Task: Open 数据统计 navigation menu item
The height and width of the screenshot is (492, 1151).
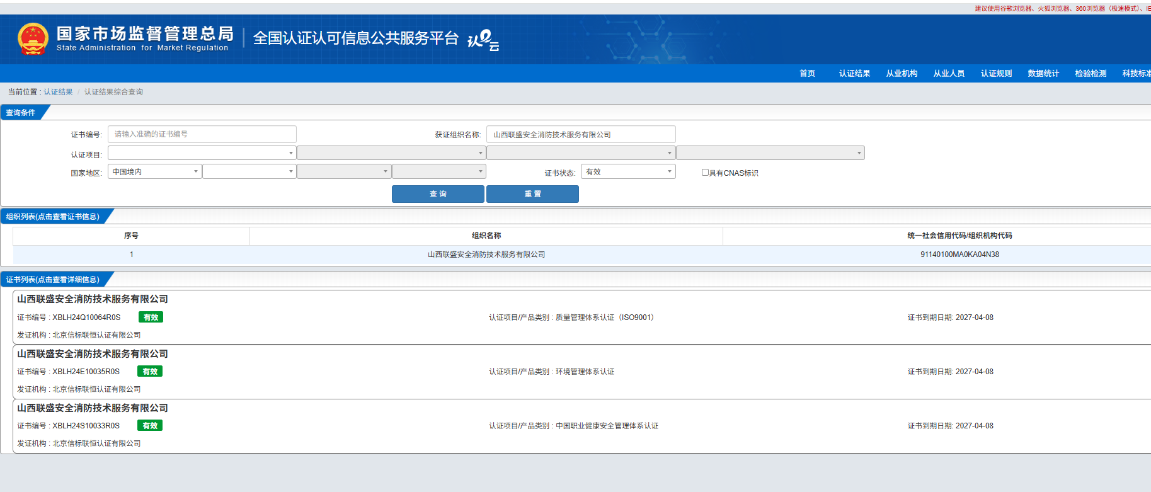Action: (x=1043, y=74)
